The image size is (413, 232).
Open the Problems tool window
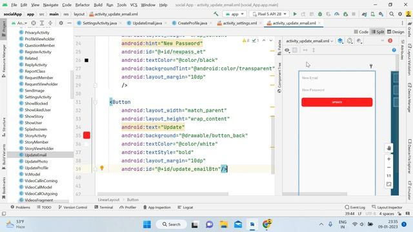(20, 208)
